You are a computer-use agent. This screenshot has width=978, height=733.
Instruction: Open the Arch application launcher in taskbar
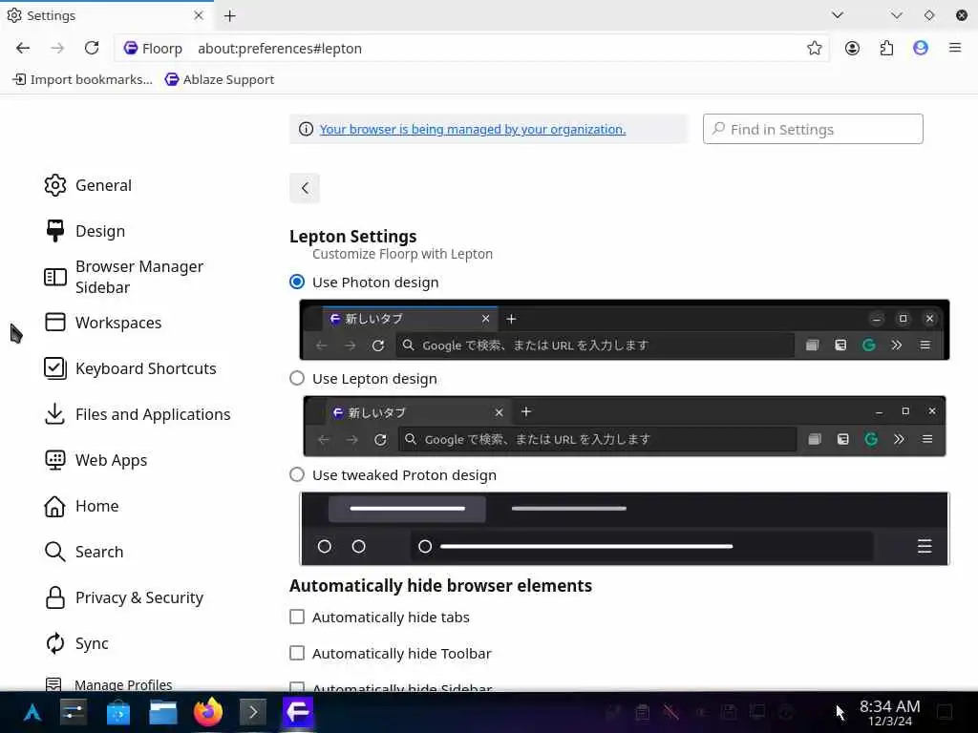[32, 712]
